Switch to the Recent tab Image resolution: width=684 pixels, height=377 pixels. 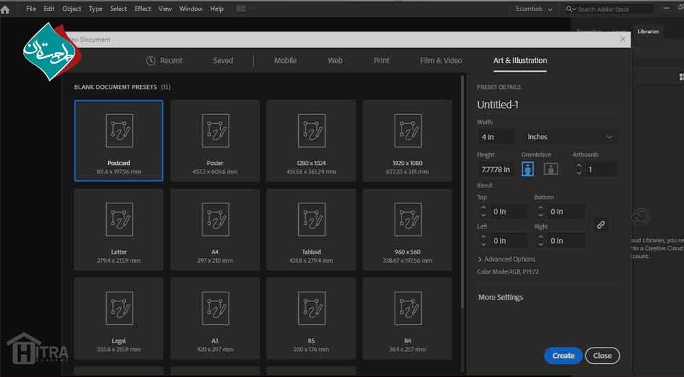(164, 61)
